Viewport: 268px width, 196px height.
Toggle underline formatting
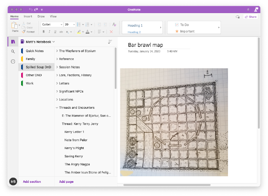coord(55,32)
